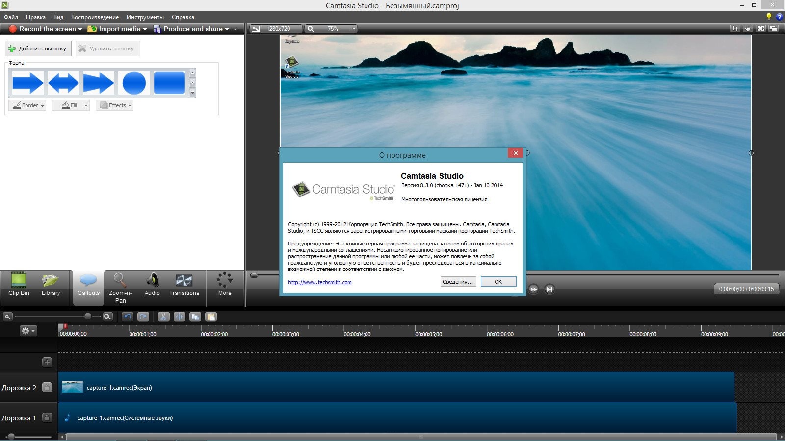Image resolution: width=785 pixels, height=441 pixels.
Task: Copy the timeline selection
Action: click(x=195, y=317)
